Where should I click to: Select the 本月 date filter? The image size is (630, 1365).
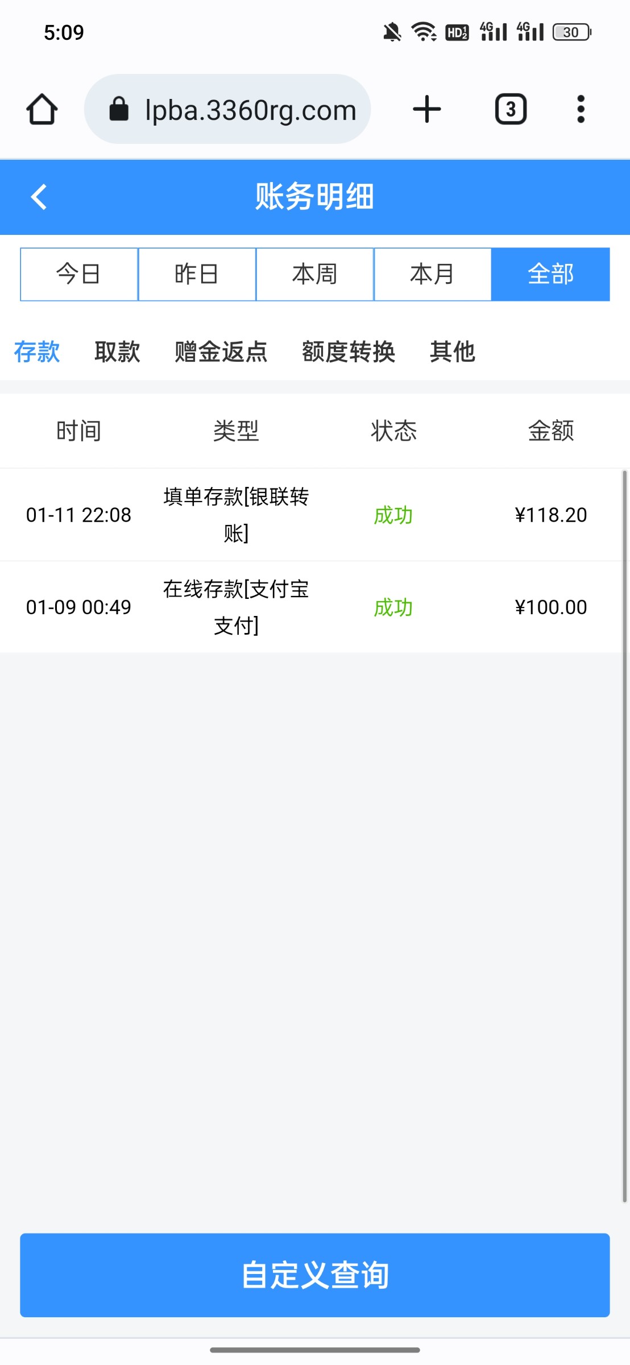point(432,274)
